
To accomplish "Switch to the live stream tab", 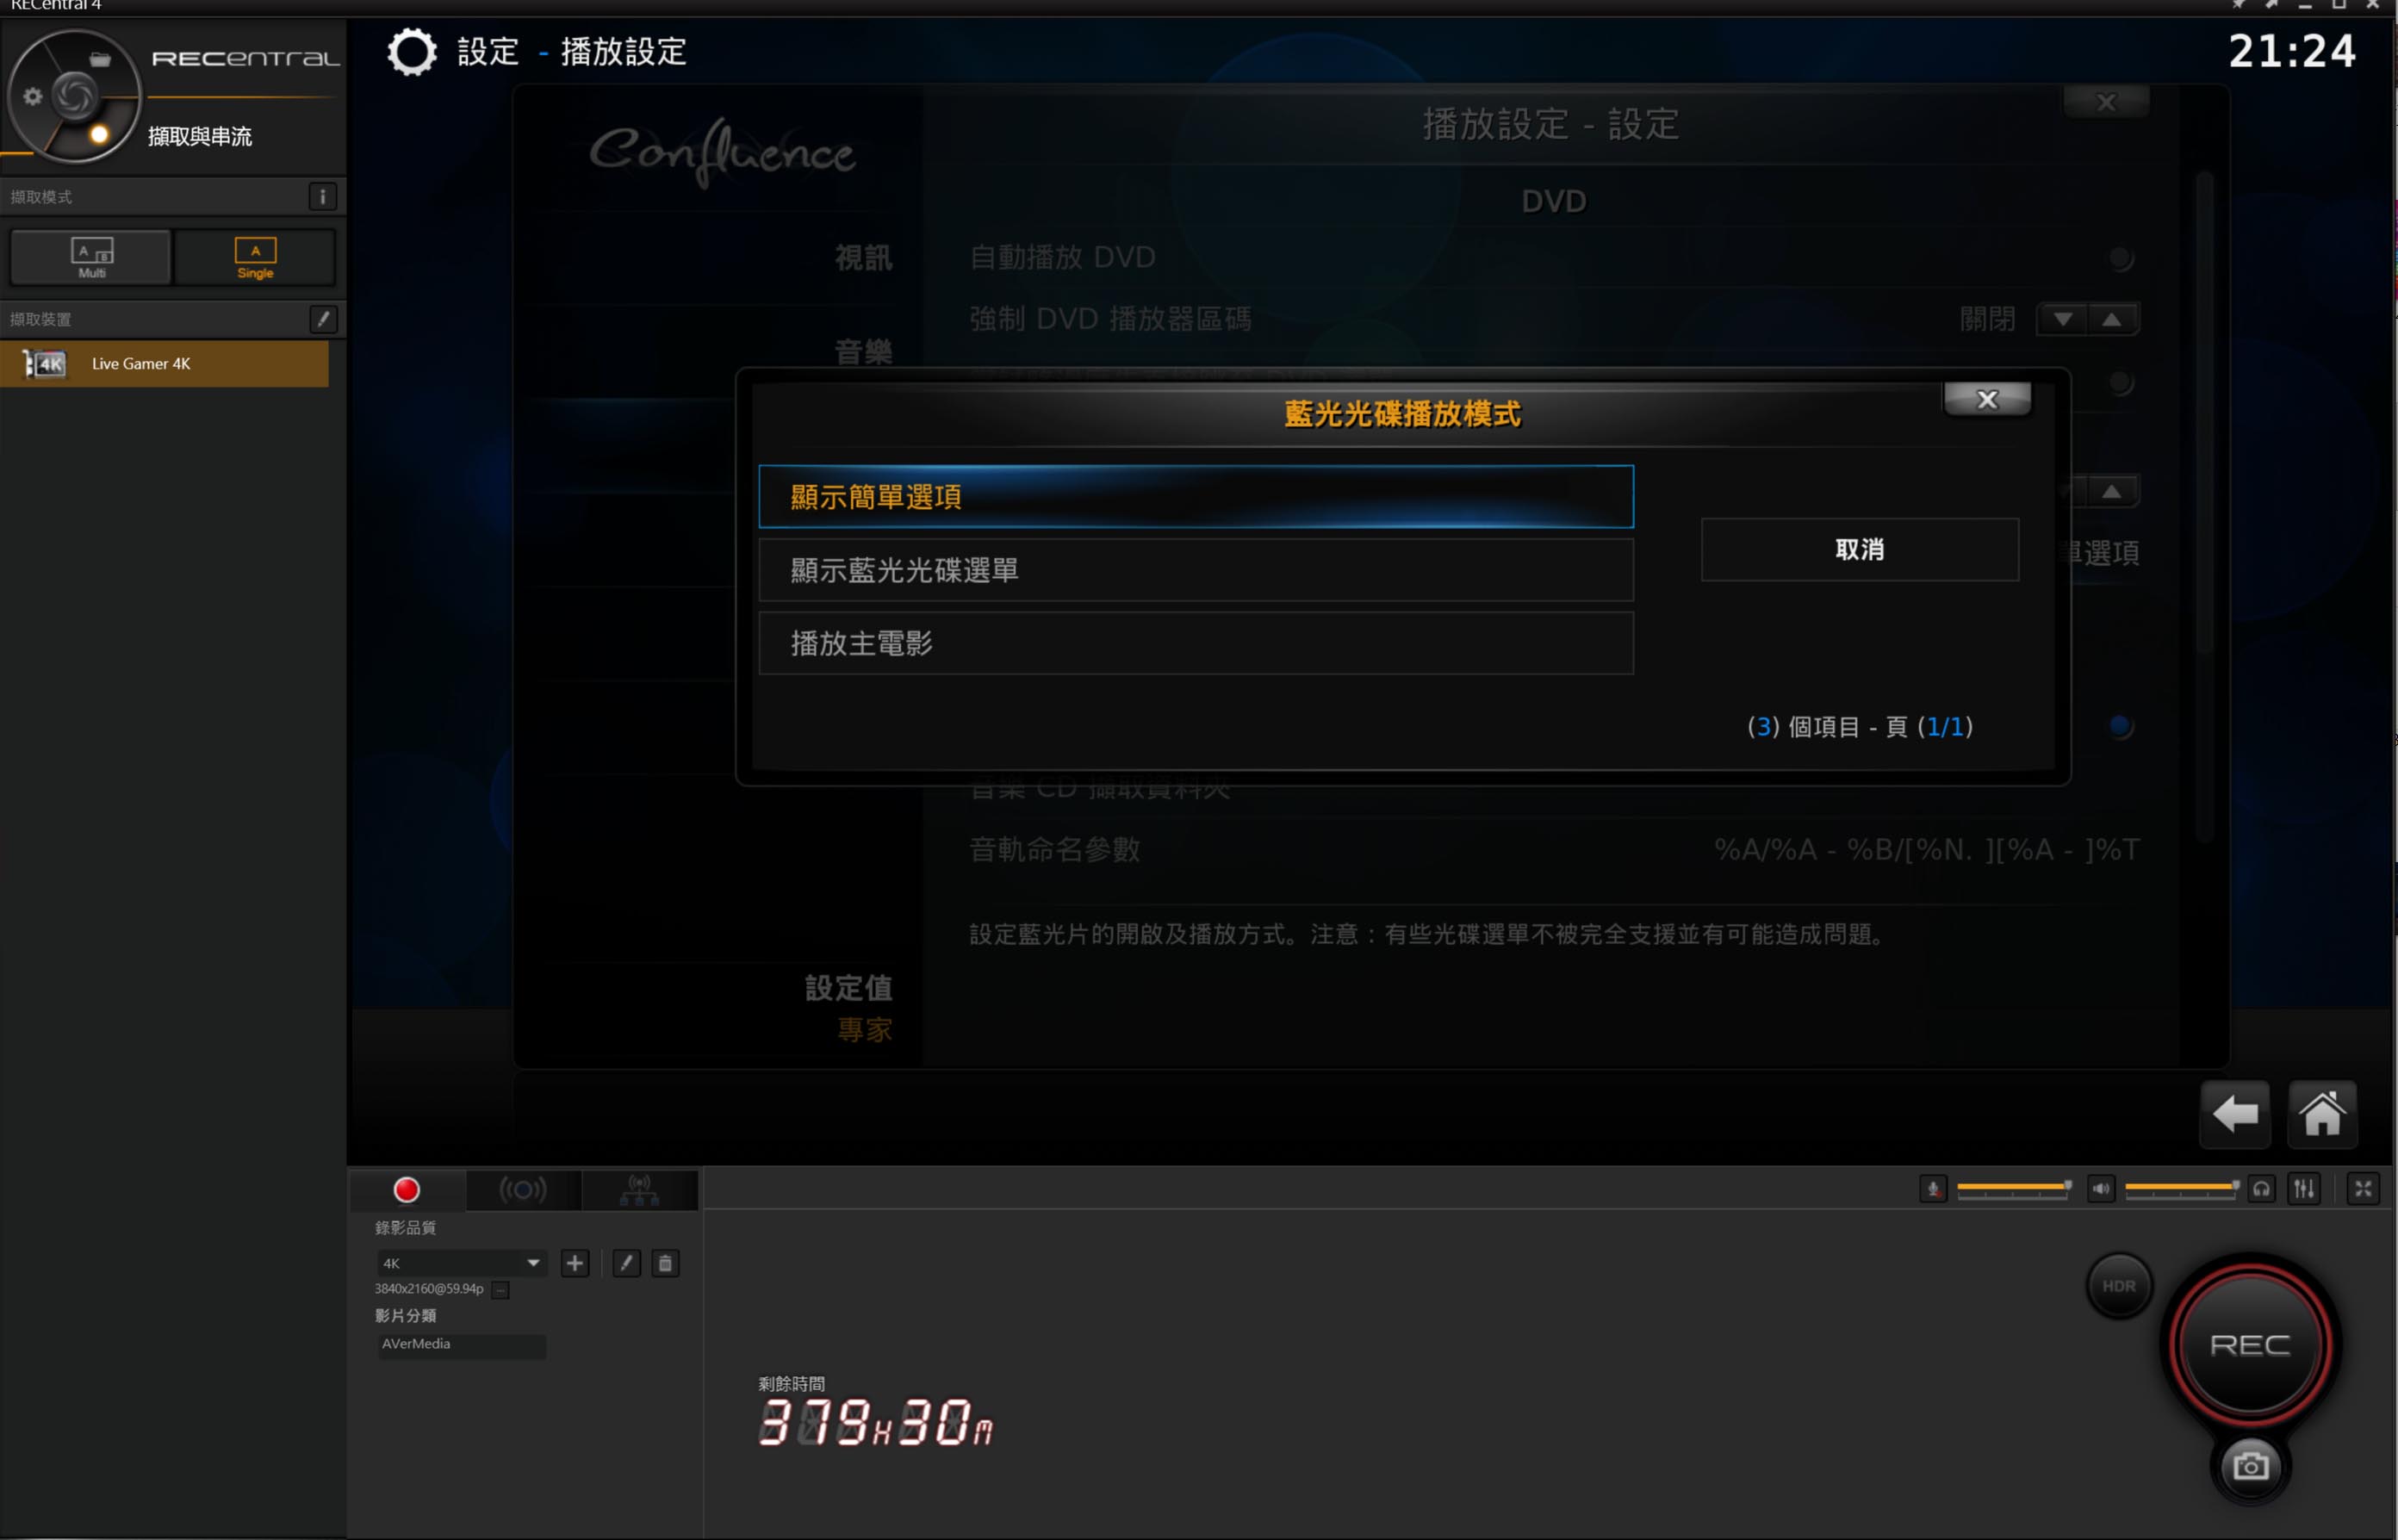I will coord(522,1190).
